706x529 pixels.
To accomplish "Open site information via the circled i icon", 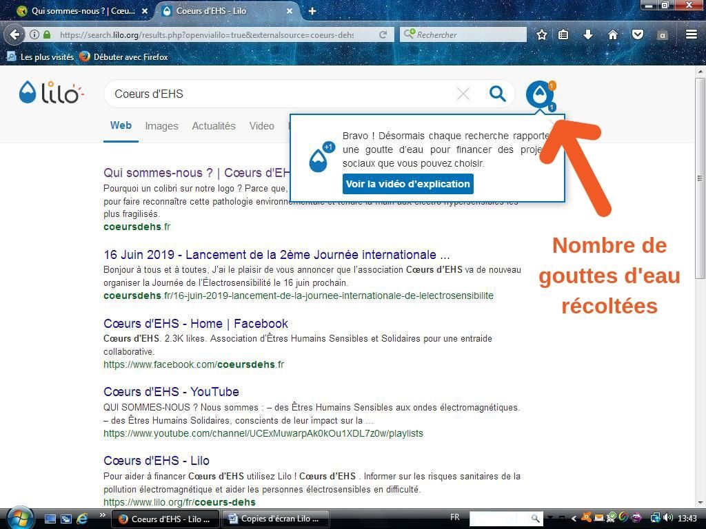I will coord(34,34).
